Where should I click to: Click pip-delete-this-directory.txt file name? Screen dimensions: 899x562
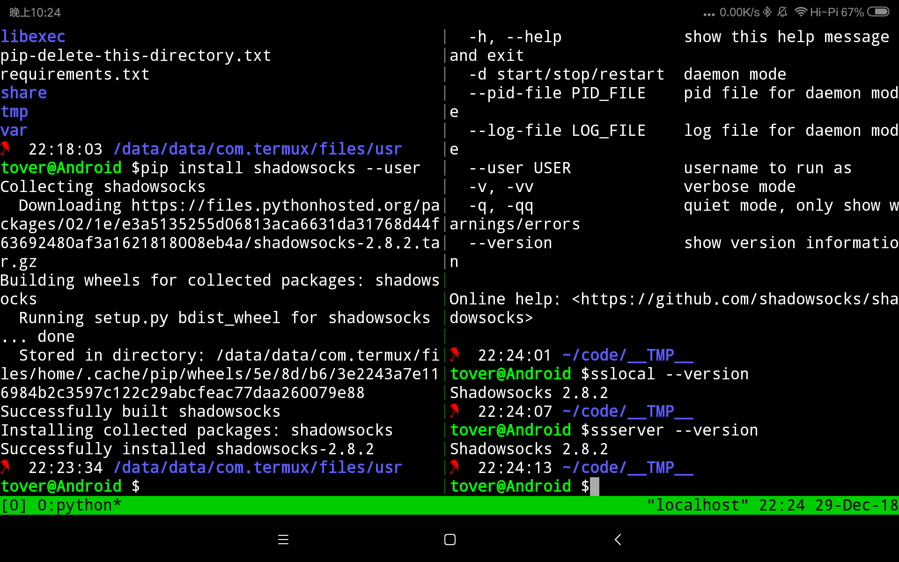(136, 55)
